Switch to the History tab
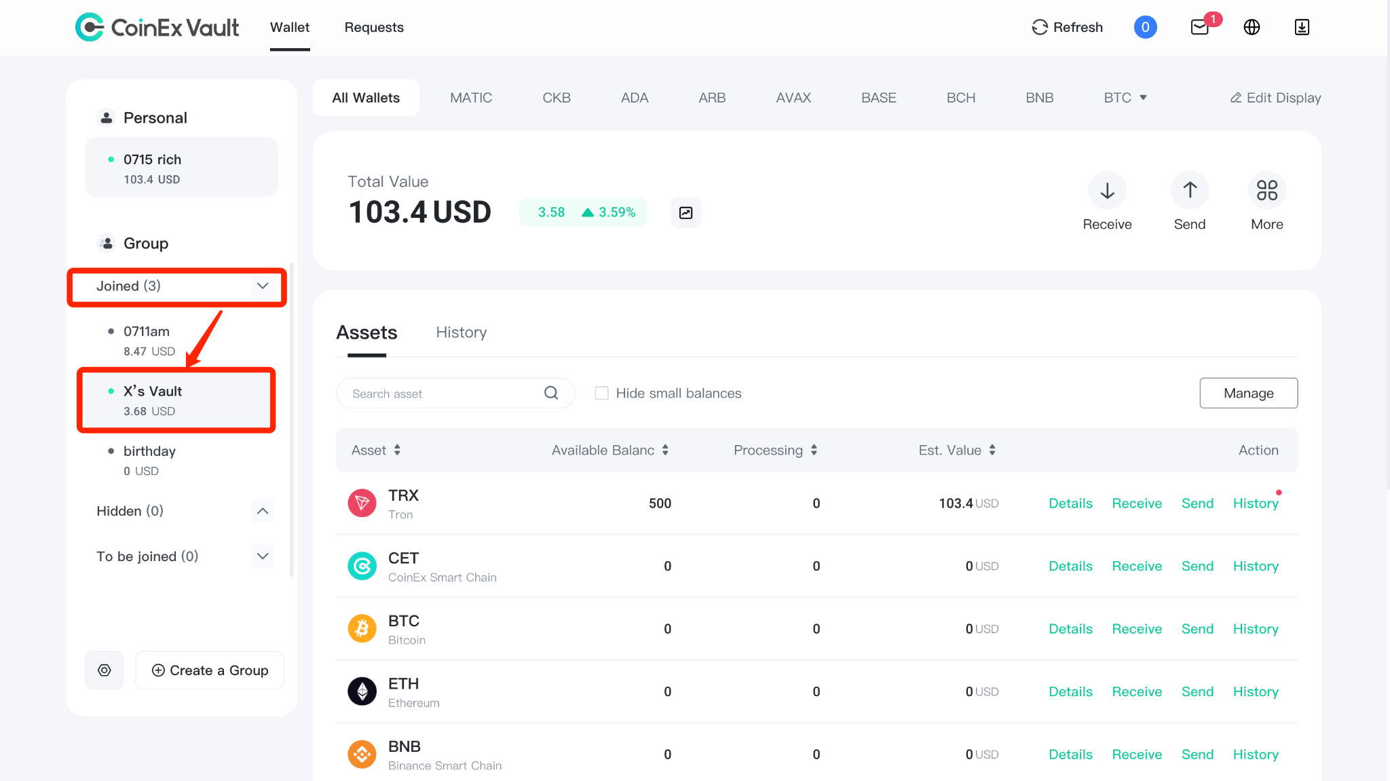The image size is (1390, 781). coord(462,332)
